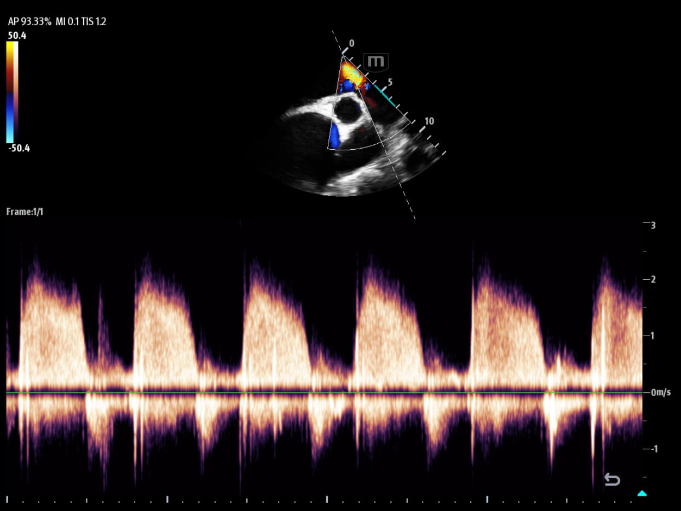Click the TIS 1.2 thermal index readout
The width and height of the screenshot is (681, 511).
(x=94, y=22)
